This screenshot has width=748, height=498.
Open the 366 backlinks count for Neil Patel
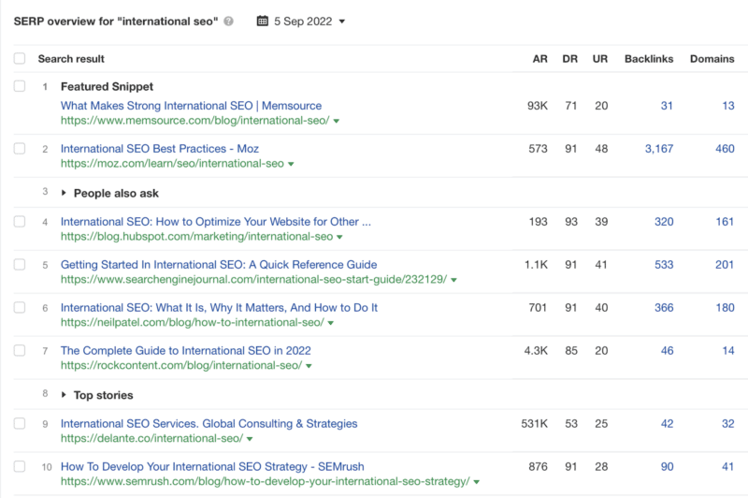(x=664, y=307)
